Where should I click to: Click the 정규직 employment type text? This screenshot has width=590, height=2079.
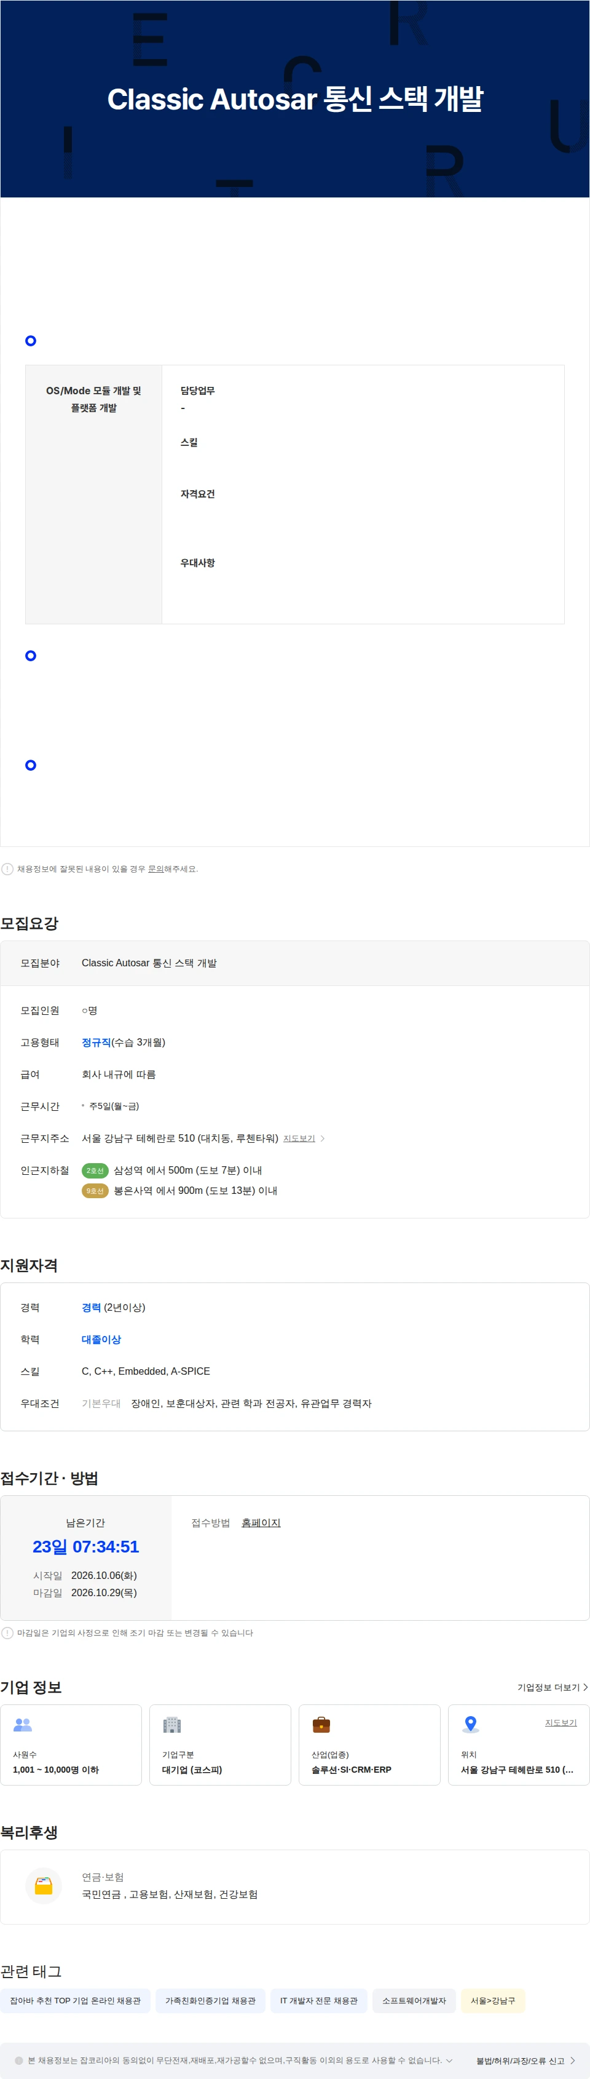[x=96, y=1042]
